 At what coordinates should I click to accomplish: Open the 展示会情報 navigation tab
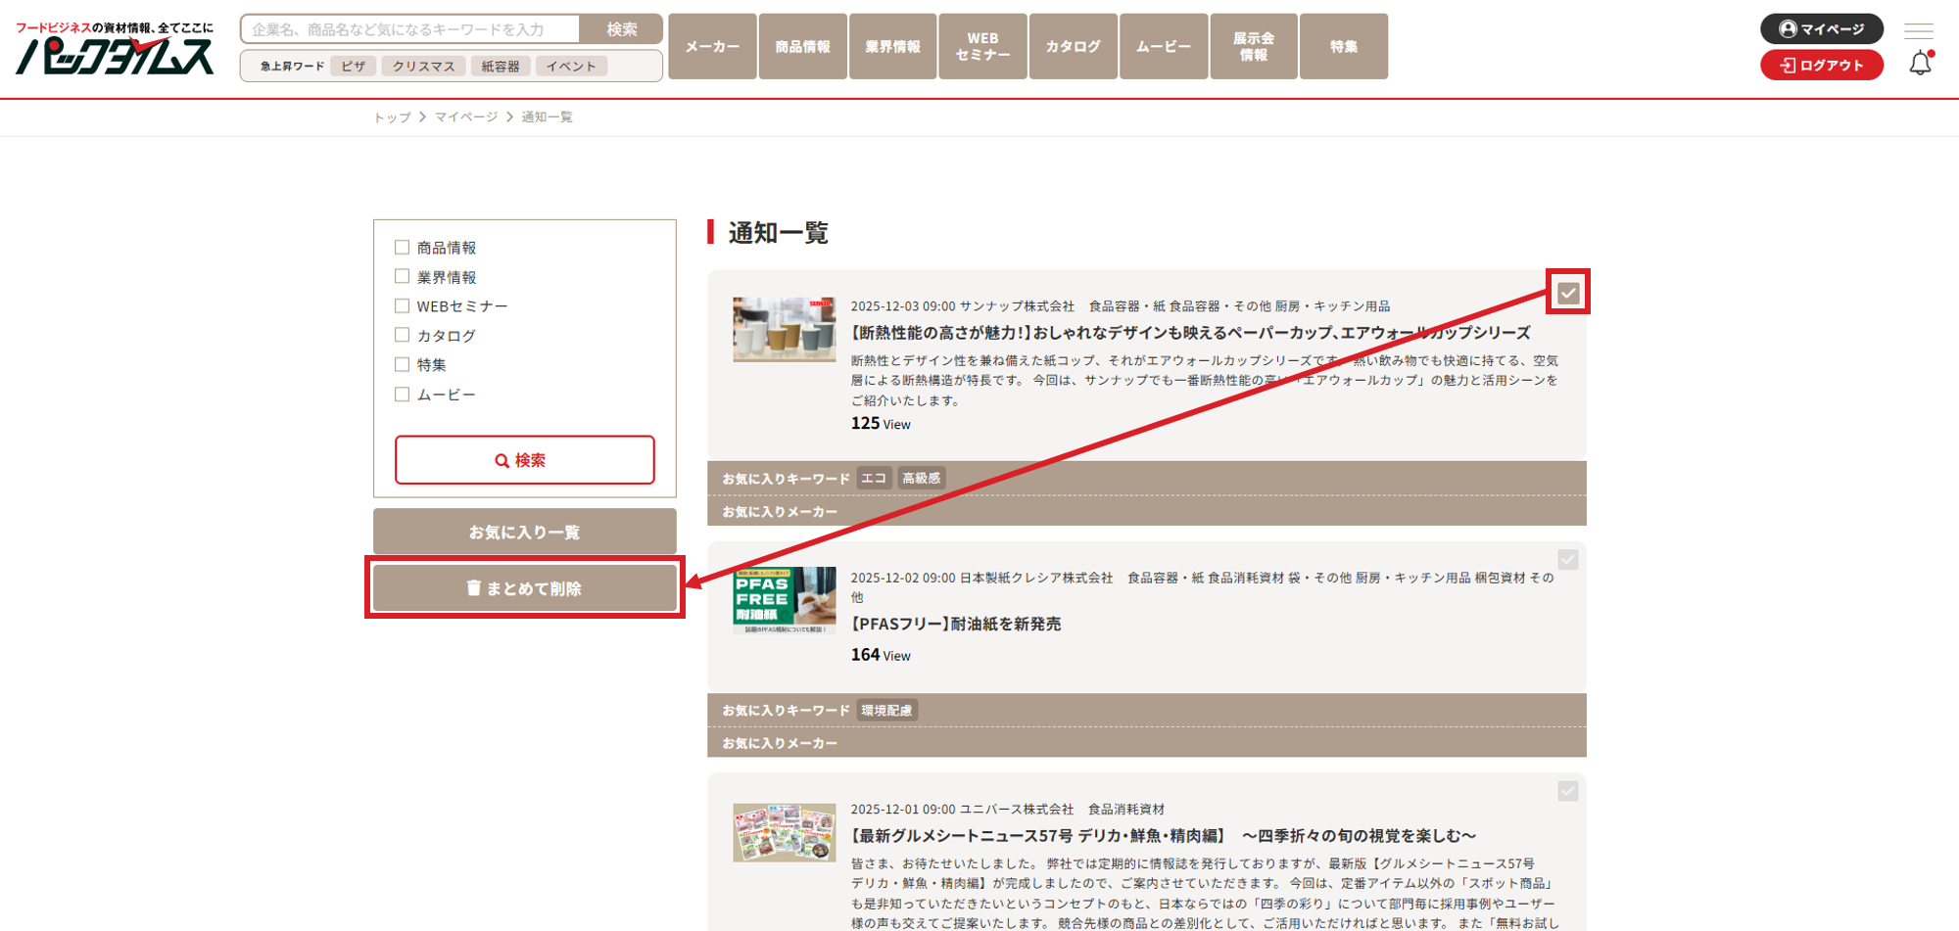coord(1253,46)
